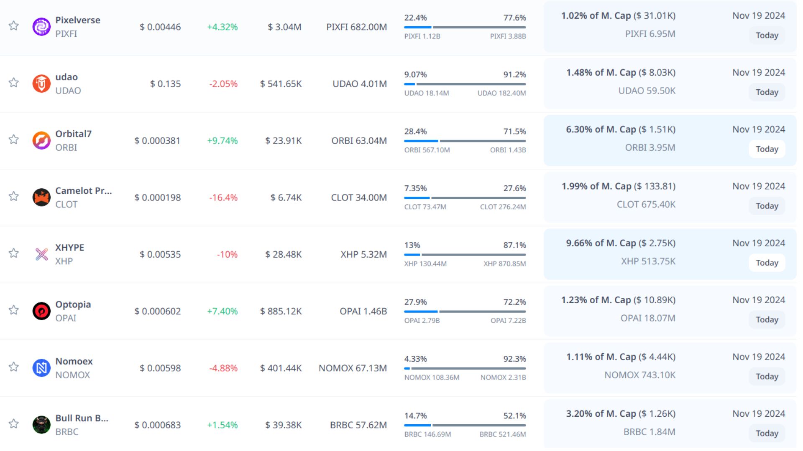Click the XHYPE X-shaped logo
Image resolution: width=803 pixels, height=451 pixels.
click(x=41, y=254)
